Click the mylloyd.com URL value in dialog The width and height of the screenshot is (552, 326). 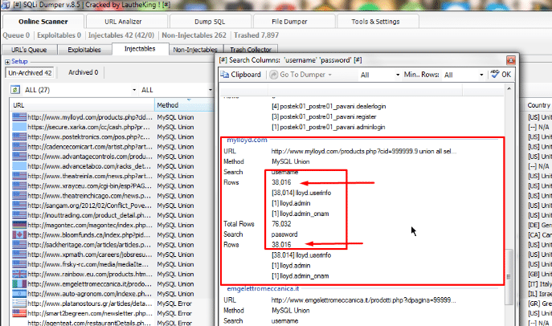[x=364, y=151]
